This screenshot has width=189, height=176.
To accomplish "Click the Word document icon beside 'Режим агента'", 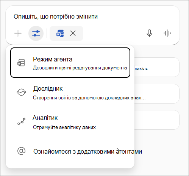I will click(x=21, y=63).
